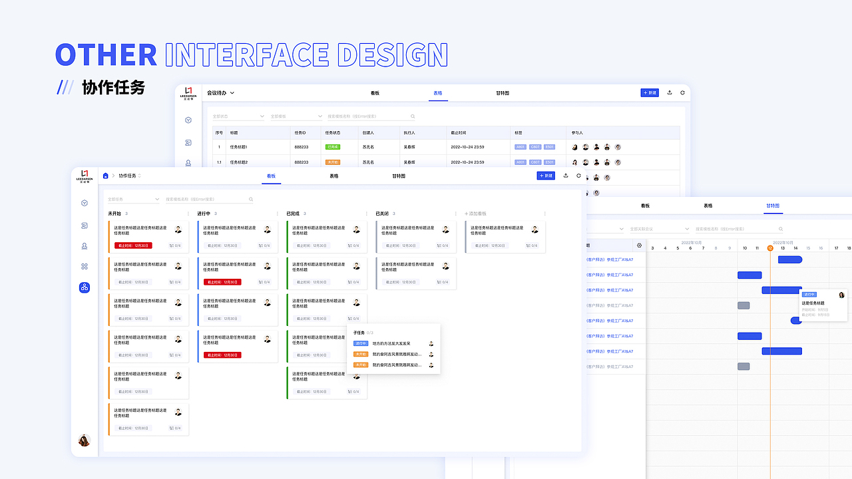Open more menu of 添加看板 column
Image resolution: width=852 pixels, height=479 pixels.
[x=544, y=214]
